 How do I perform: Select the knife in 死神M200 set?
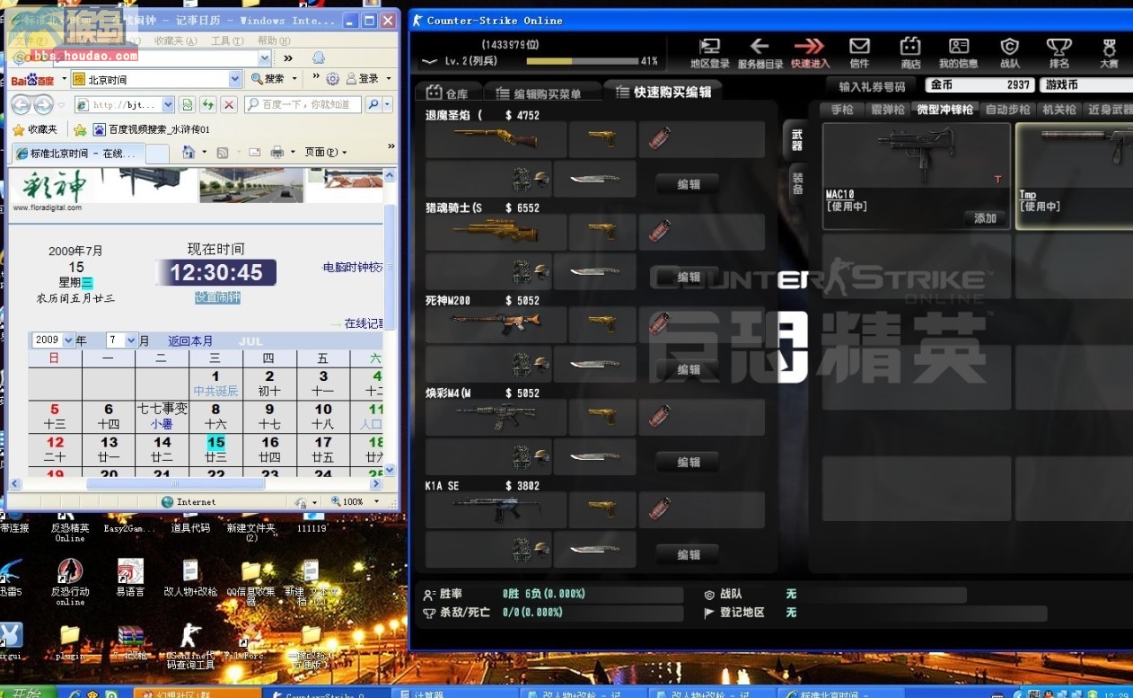[594, 364]
